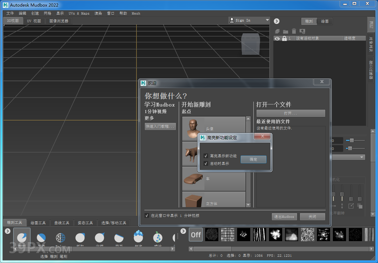Select the first Sculpt brush in the tool tray
This screenshot has height=263, width=378.
point(22,238)
